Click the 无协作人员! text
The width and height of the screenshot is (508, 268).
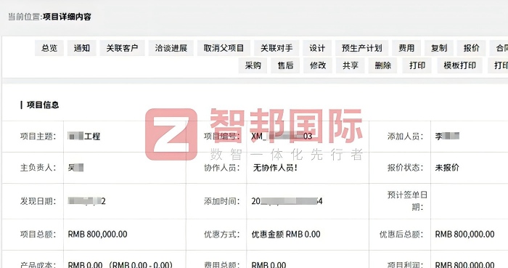(x=275, y=168)
